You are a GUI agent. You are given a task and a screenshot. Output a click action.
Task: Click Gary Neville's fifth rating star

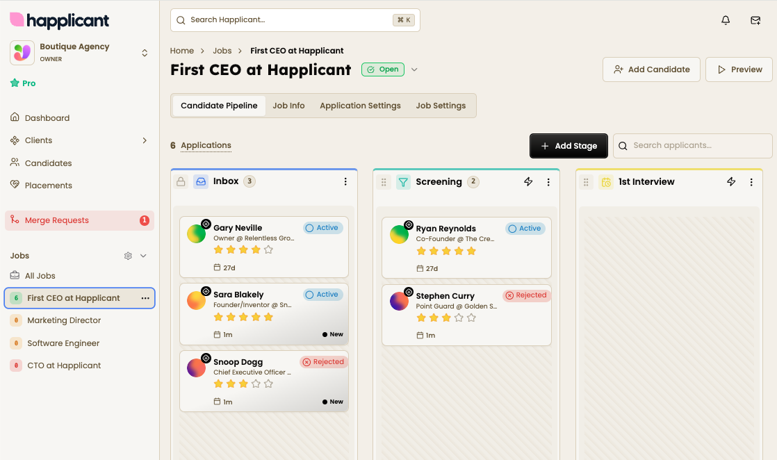269,249
